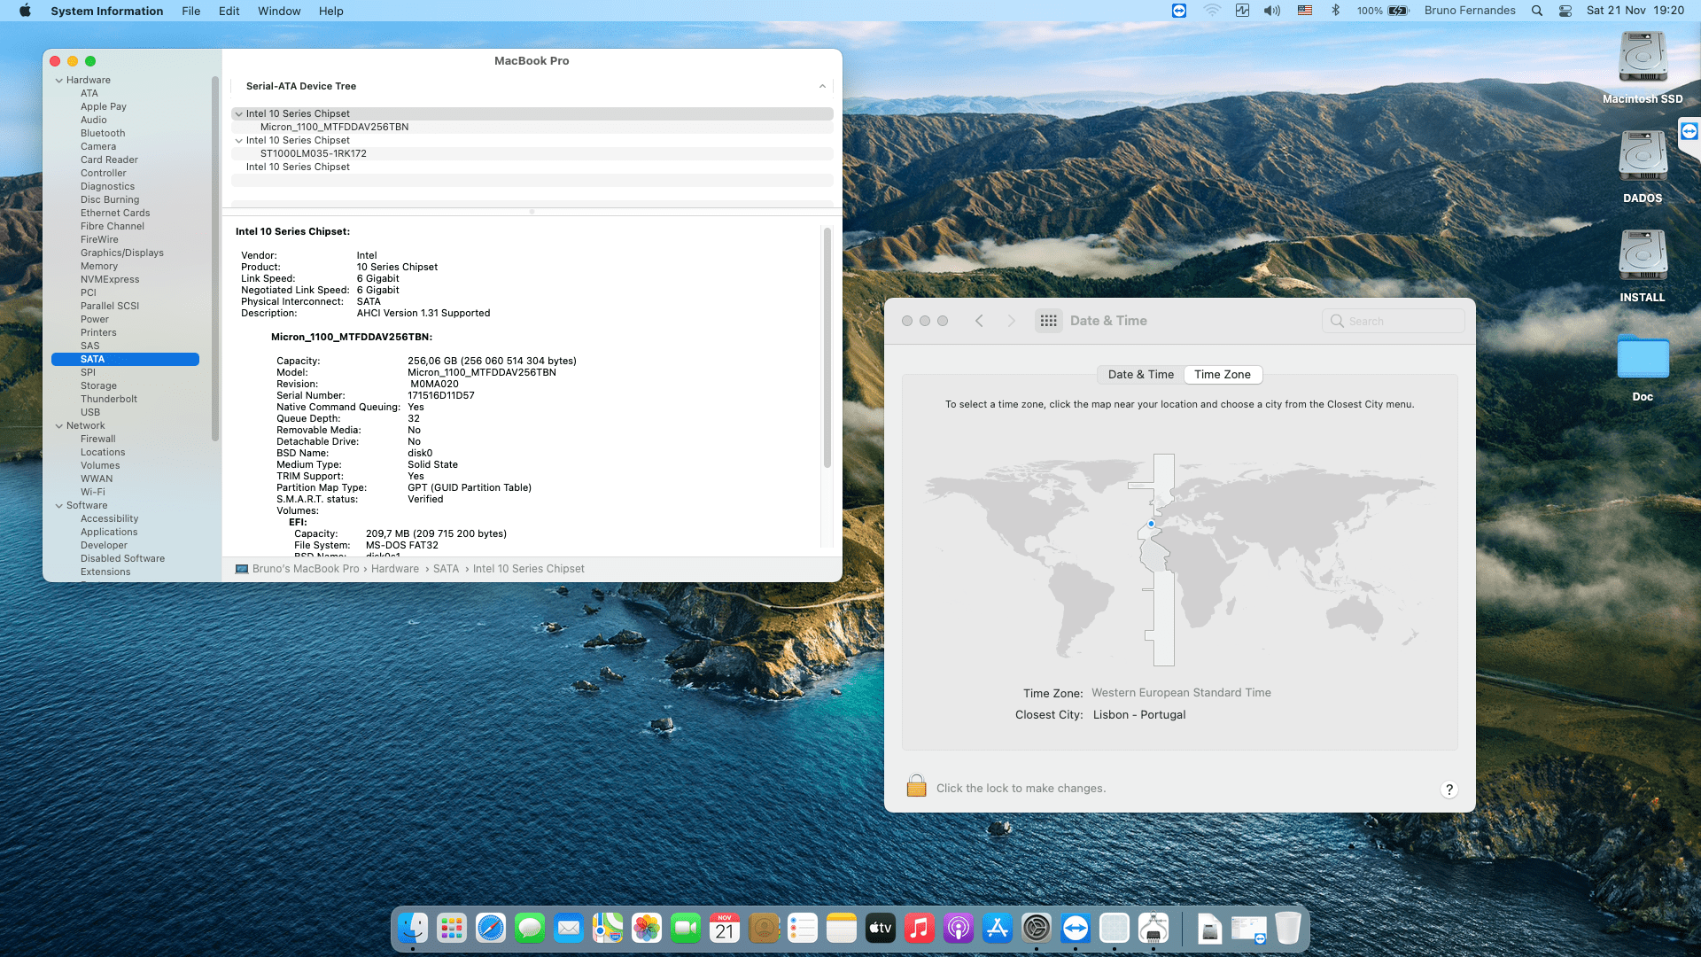Collapse the Network tree section

58,425
